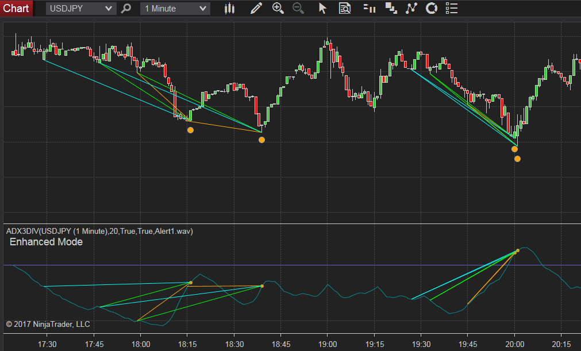Viewport: 581px width, 351px height.
Task: Select the trendline drawing icon
Action: 411,8
